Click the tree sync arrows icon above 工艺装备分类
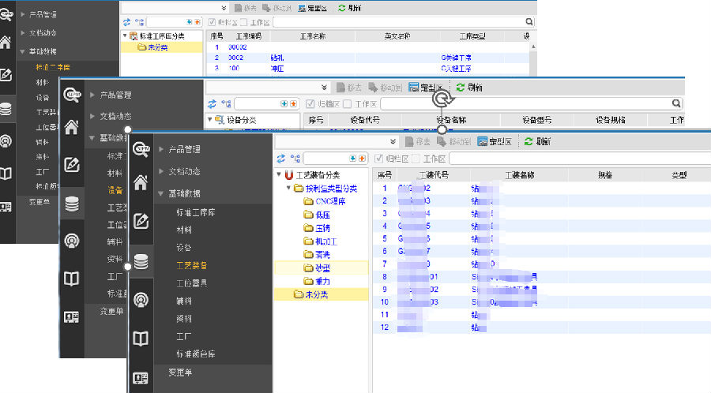 pos(280,159)
